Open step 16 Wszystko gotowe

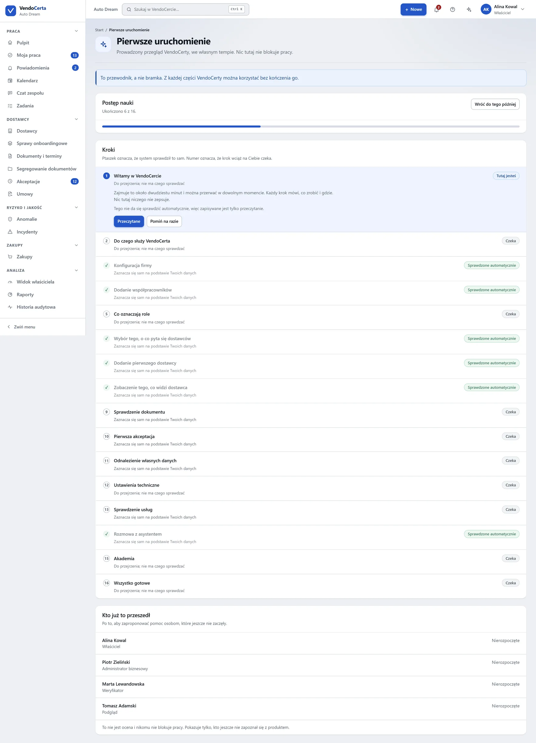coord(311,586)
